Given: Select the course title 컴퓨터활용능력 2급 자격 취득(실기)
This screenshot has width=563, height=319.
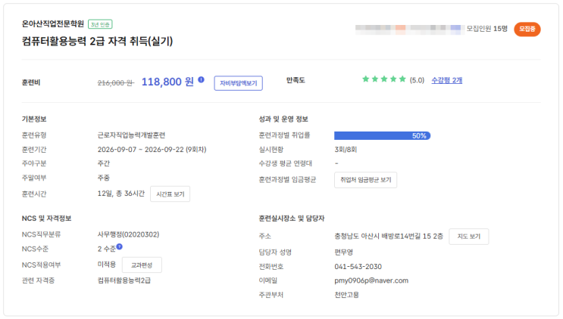Looking at the screenshot, I should point(97,41).
